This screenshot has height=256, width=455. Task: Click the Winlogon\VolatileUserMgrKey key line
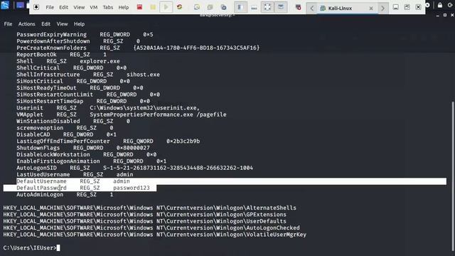(155, 235)
